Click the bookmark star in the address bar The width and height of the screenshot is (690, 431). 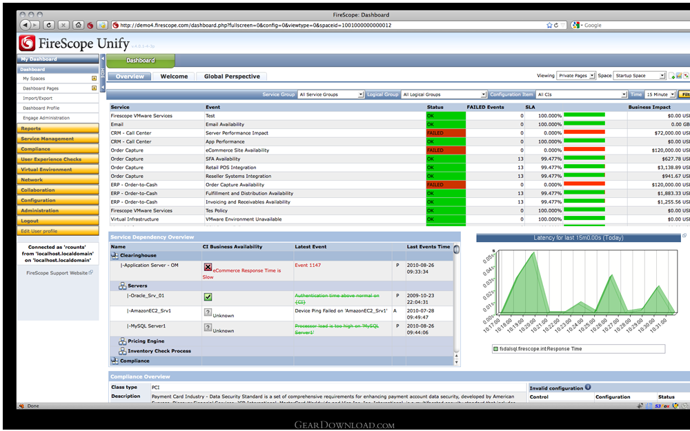click(x=549, y=26)
